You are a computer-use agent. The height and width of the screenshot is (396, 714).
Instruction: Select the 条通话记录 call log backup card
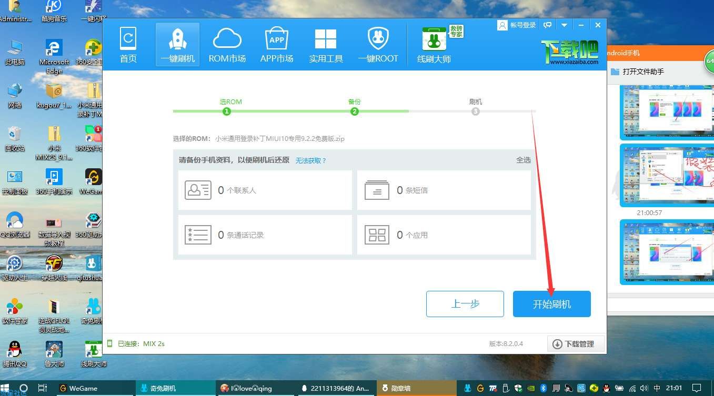coord(265,235)
